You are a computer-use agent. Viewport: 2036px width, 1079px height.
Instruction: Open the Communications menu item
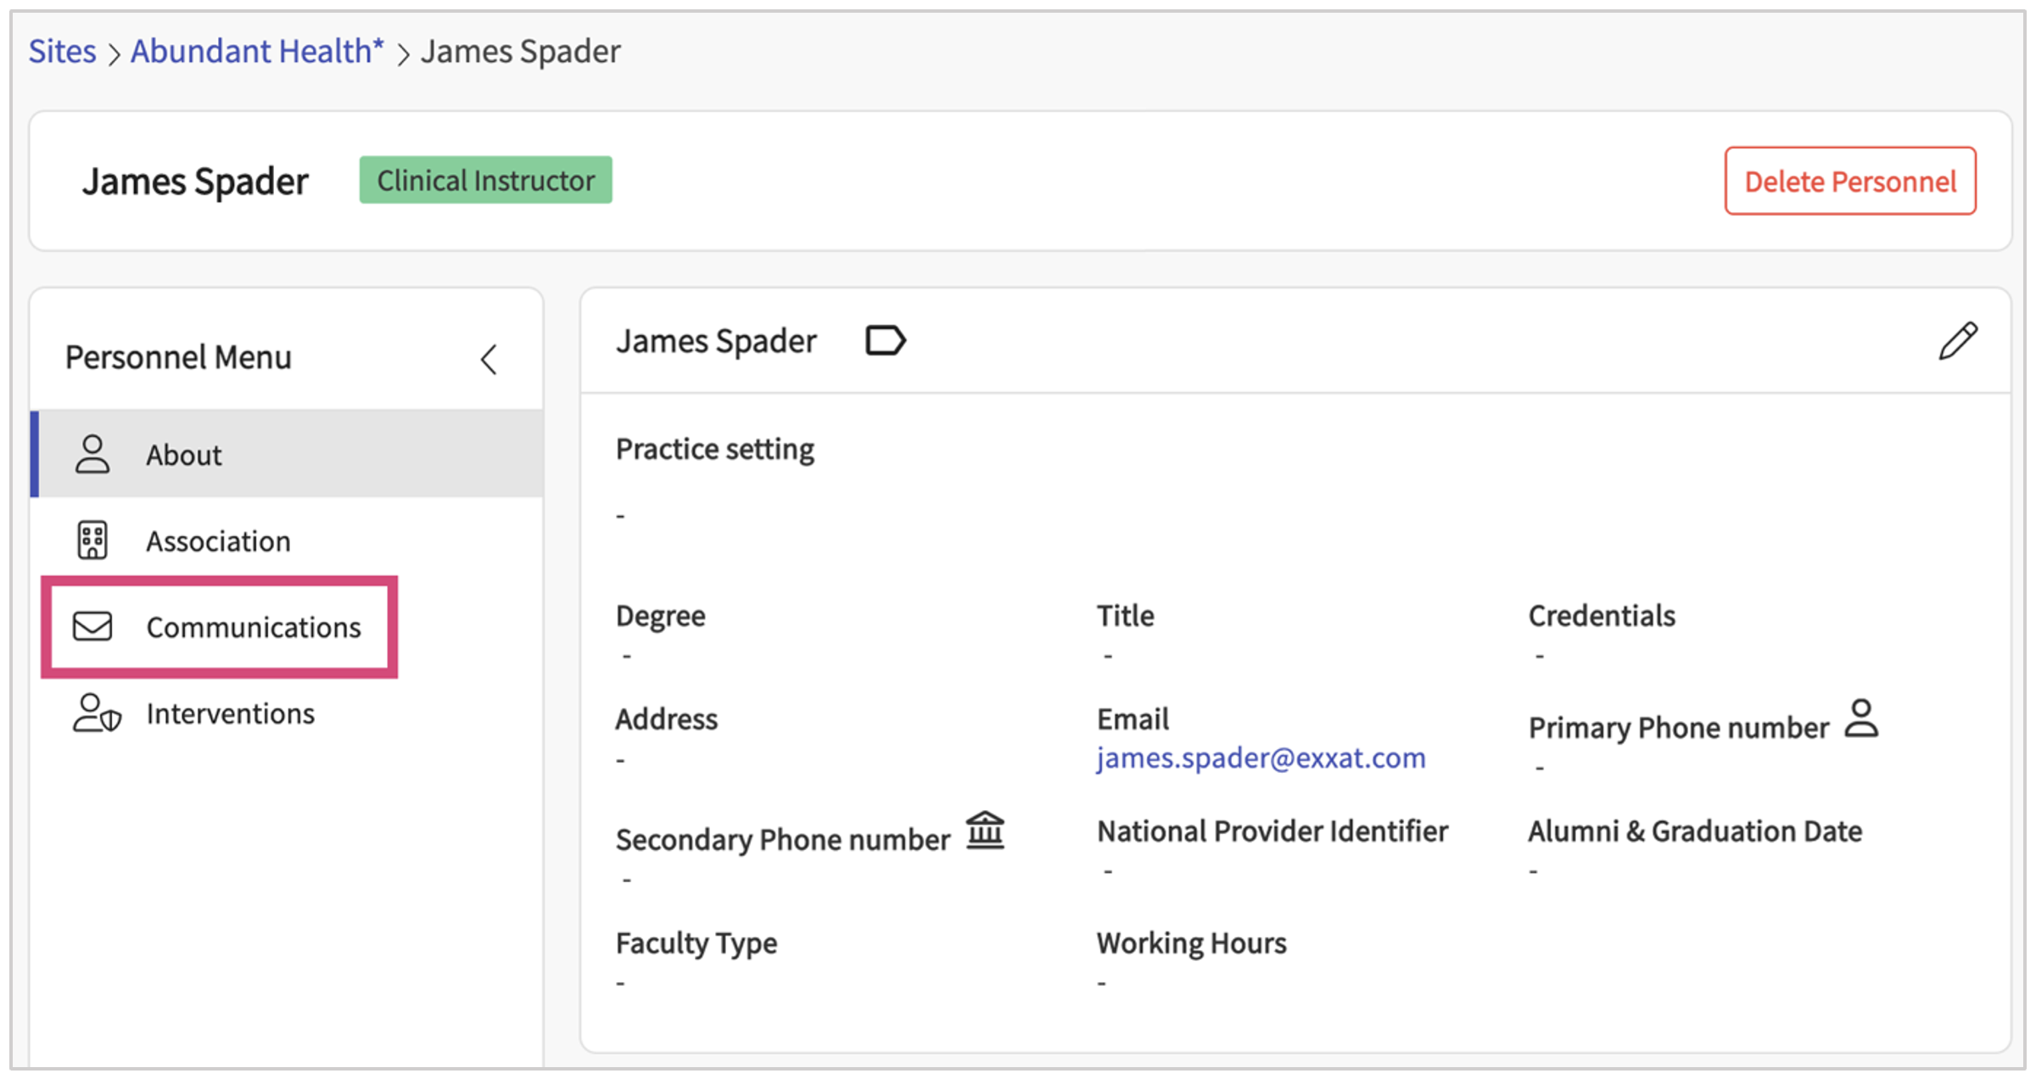coord(253,628)
